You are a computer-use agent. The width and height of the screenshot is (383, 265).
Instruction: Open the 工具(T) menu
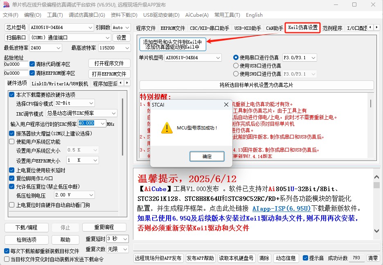[x=55, y=15]
